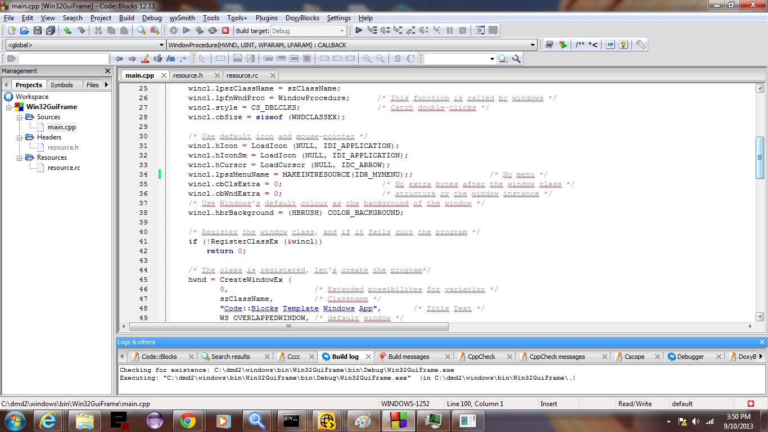This screenshot has width=768, height=432.
Task: Open DoxyBlocks preferences via the wrench icon
Action: pyautogui.click(x=641, y=44)
